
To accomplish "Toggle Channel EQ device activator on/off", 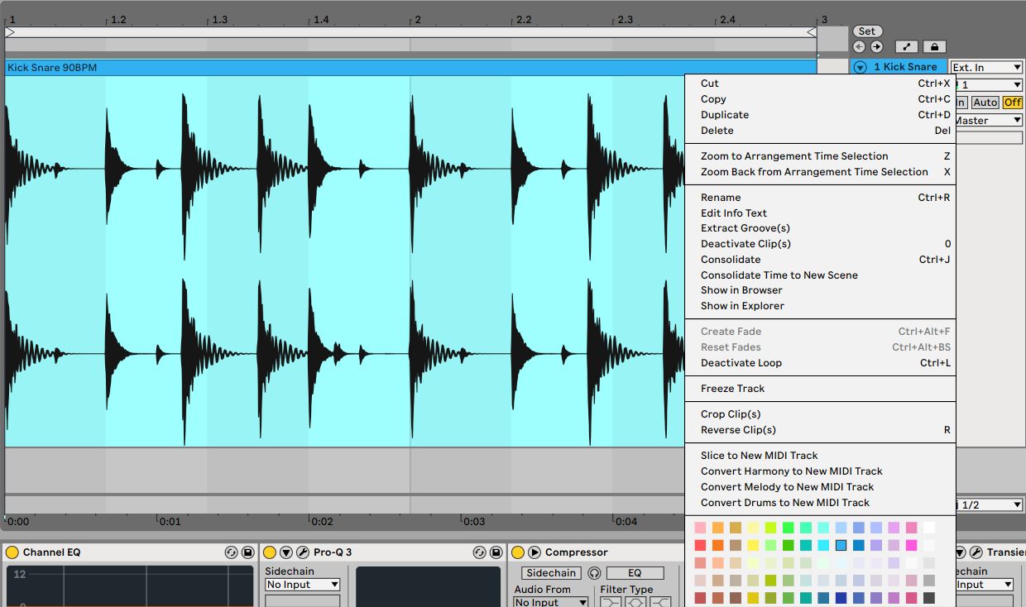I will tap(12, 552).
